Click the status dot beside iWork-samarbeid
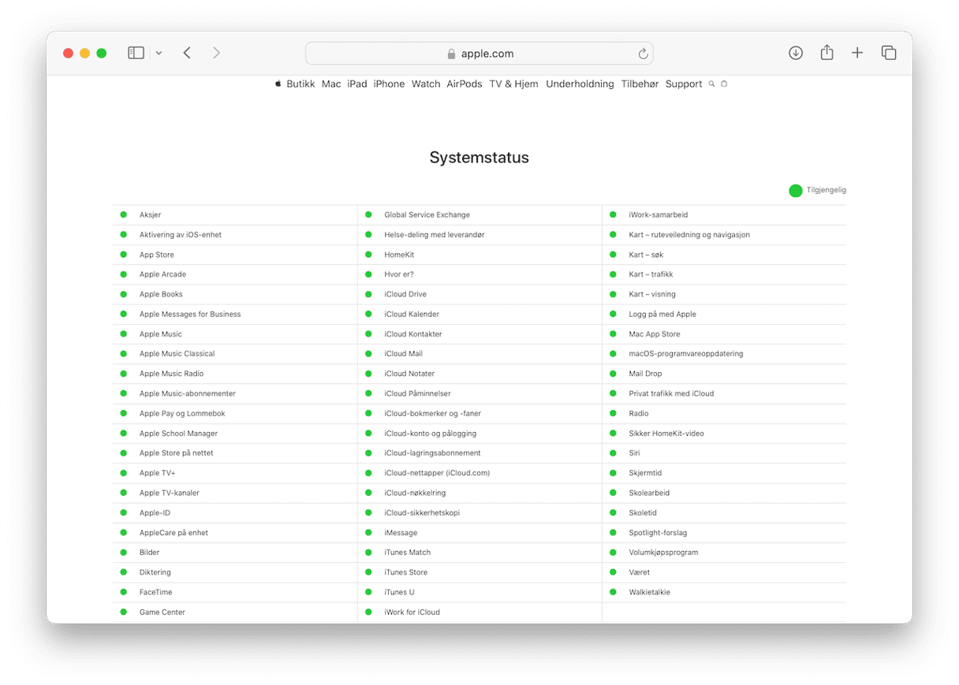 pyautogui.click(x=613, y=214)
